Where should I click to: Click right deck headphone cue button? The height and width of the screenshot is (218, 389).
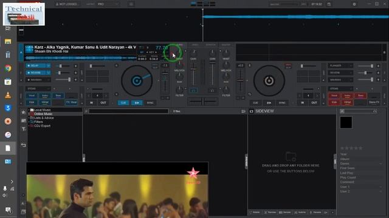pos(212,90)
